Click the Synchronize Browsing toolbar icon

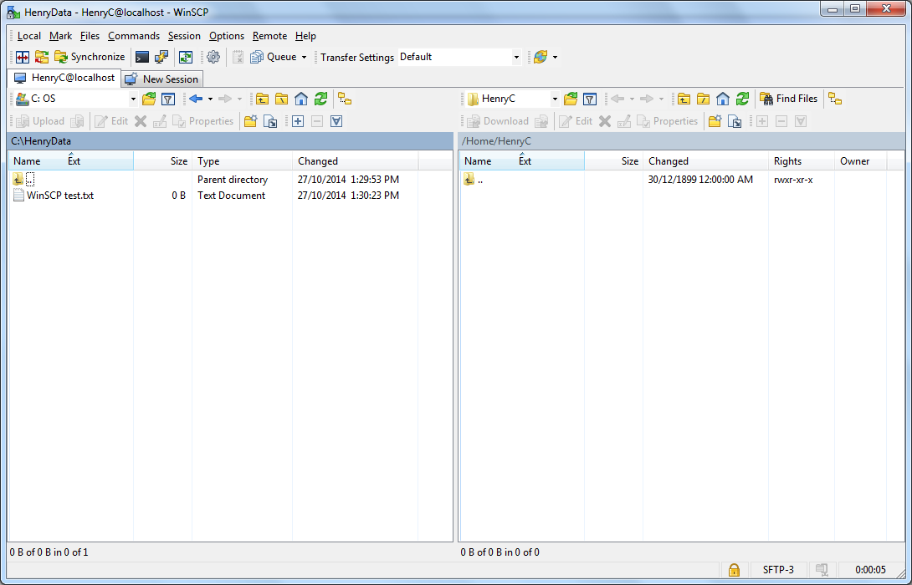[x=42, y=57]
